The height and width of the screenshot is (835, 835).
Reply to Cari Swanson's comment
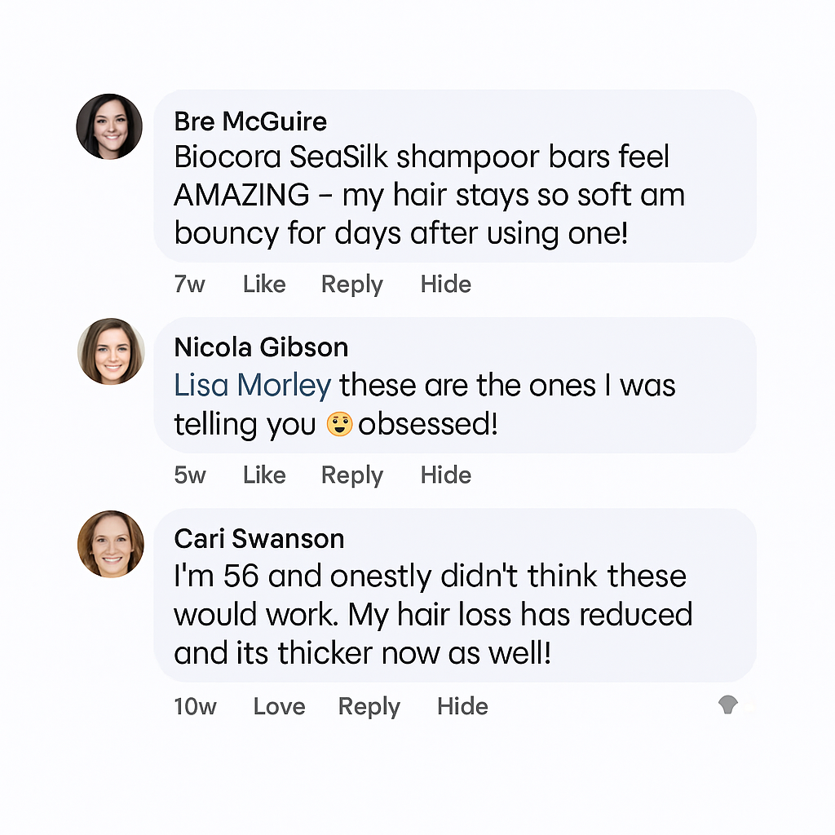369,706
